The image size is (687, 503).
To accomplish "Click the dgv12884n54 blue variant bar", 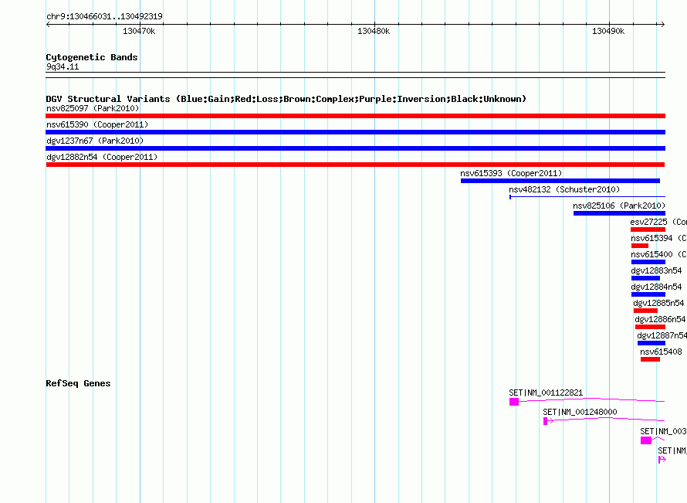I will point(648,294).
